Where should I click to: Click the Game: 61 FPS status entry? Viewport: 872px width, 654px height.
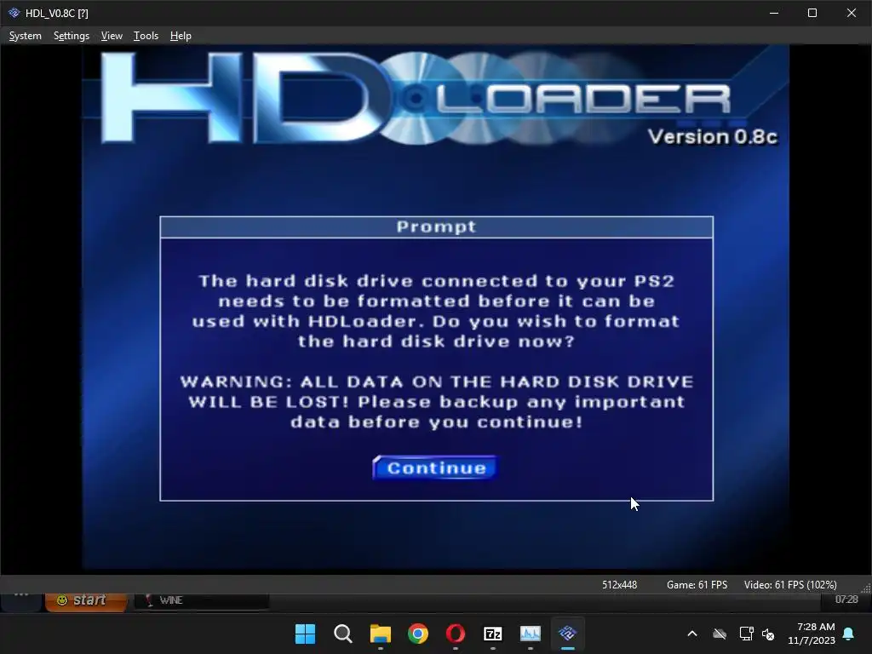pos(697,585)
